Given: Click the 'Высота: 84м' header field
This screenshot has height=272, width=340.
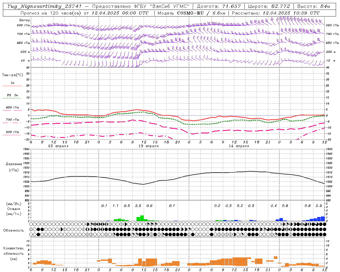Looking at the screenshot, I should point(313,6).
